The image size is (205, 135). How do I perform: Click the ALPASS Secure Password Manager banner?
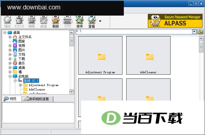click(175, 21)
